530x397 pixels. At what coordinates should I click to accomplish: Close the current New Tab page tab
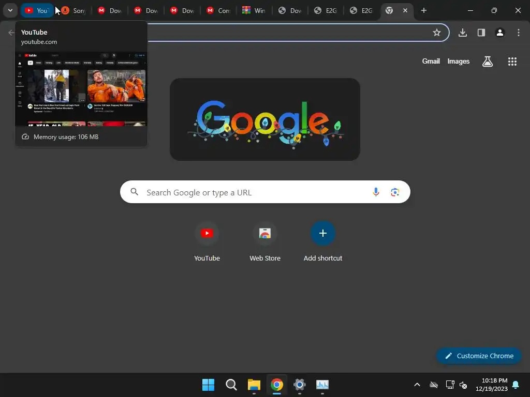(405, 10)
